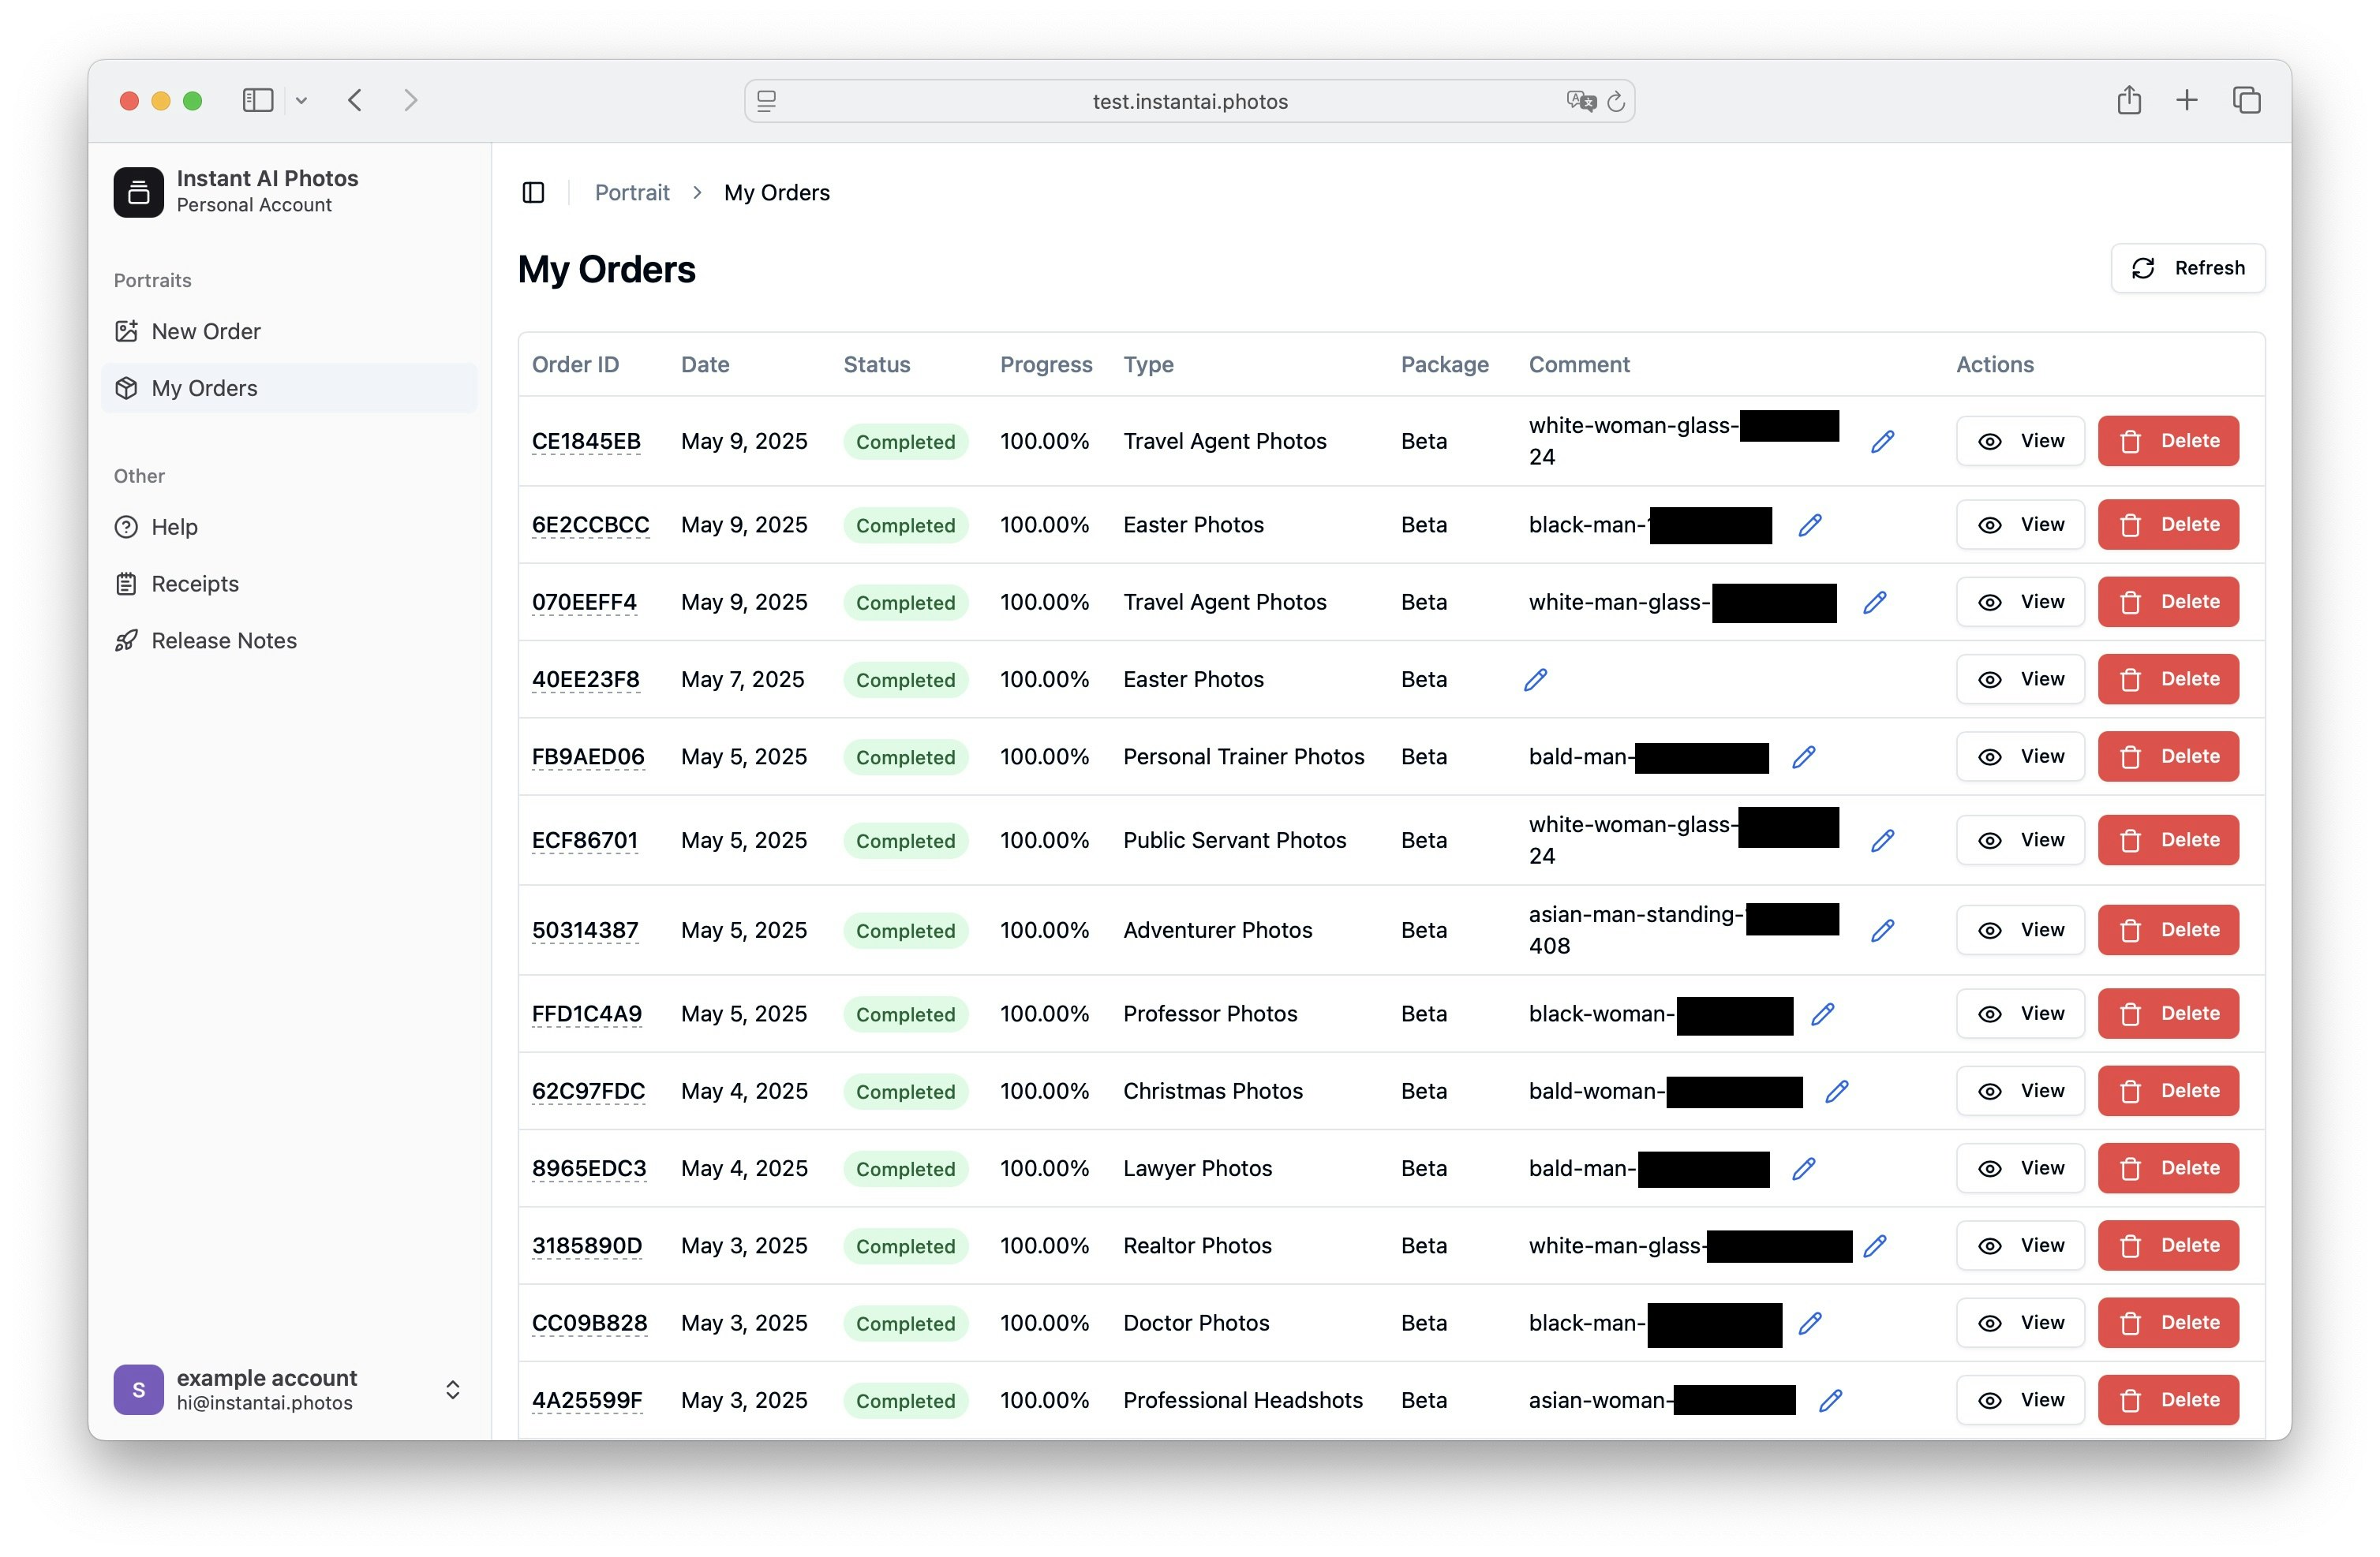Screen dimensions: 2380x1557
Task: Toggle sidebar panel icon beside Portrait breadcrumb
Action: pyautogui.click(x=533, y=192)
